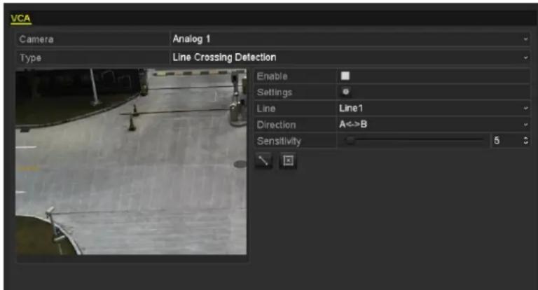This screenshot has height=290, width=538.
Task: Expand the Direction dropdown A<->B
Action: pyautogui.click(x=434, y=125)
